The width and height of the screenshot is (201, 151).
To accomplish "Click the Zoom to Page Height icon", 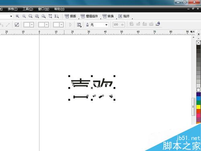I will pyautogui.click(x=57, y=16).
